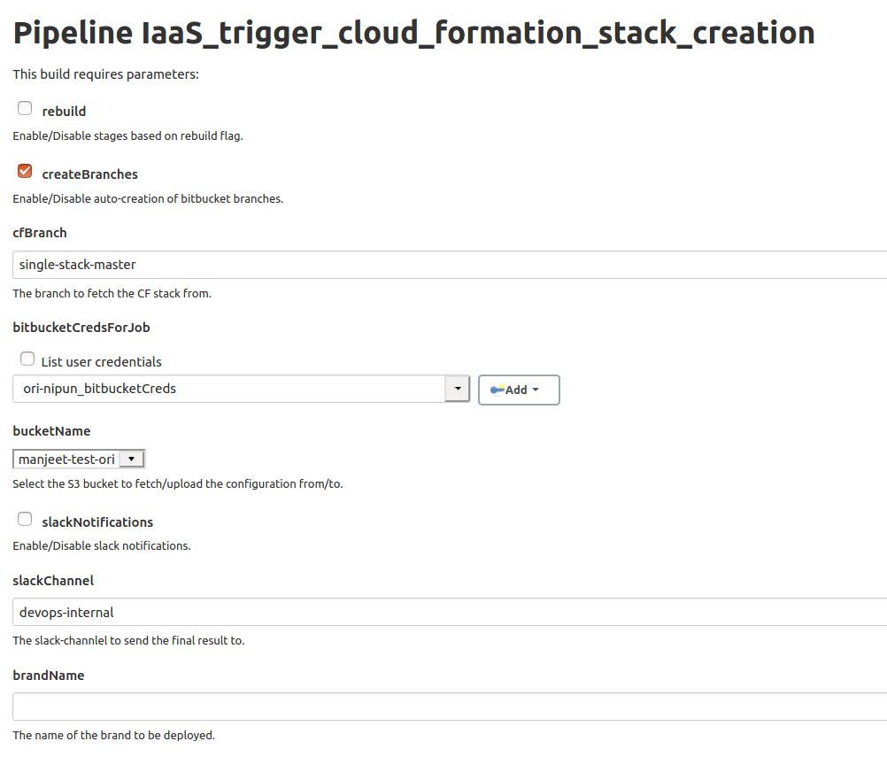Click the slackNotifications label text
Viewport: 887px width, 757px height.
[x=97, y=522]
